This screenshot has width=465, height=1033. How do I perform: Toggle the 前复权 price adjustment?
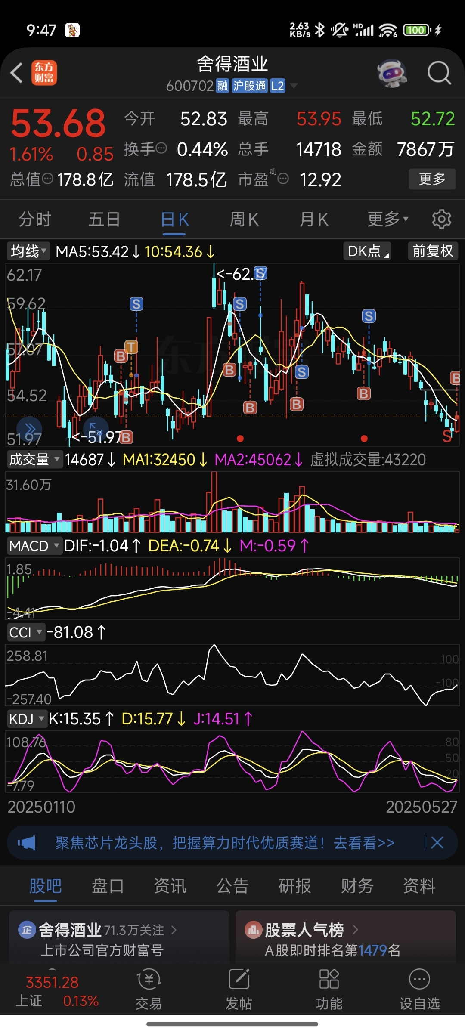[x=433, y=251]
